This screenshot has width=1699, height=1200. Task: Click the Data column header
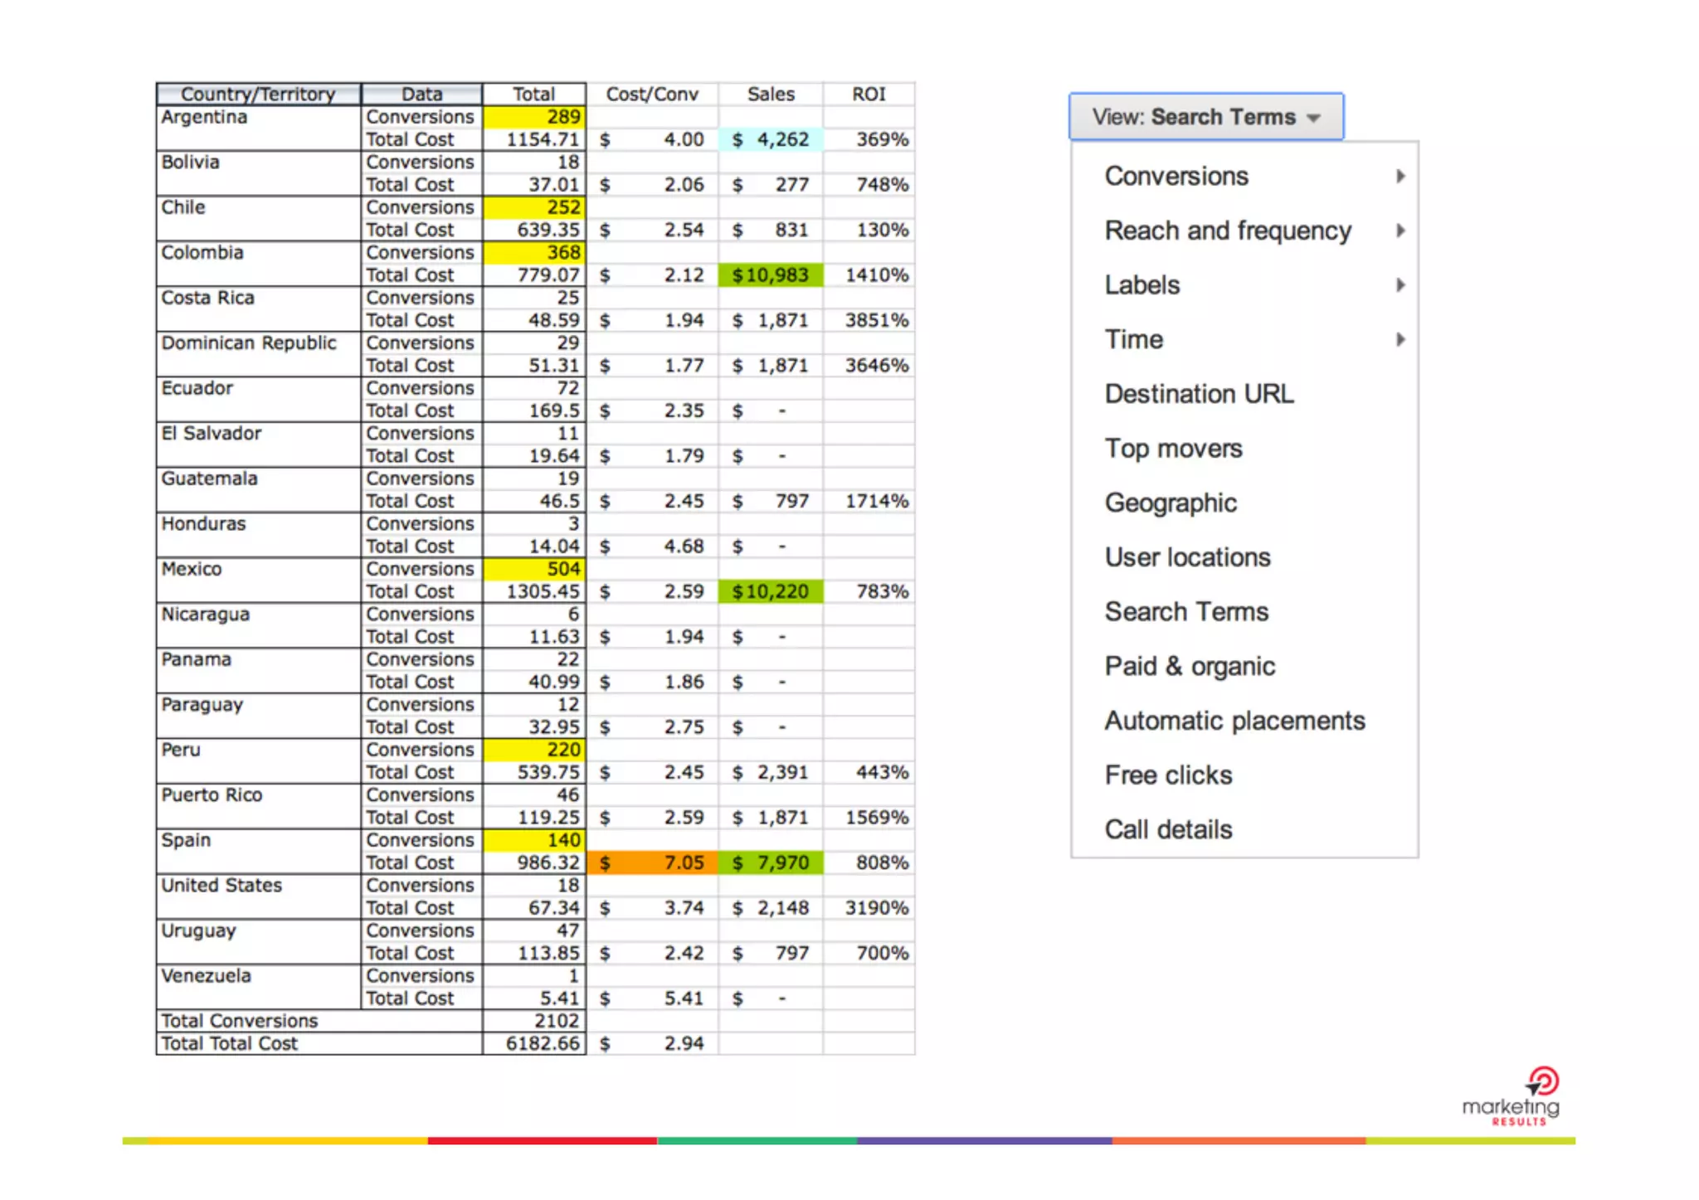coord(421,94)
